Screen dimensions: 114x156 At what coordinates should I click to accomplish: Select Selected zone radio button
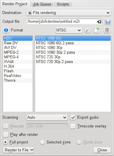(42, 142)
